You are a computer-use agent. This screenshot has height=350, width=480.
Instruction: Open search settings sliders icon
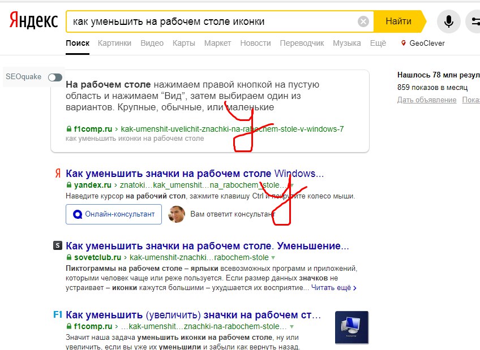point(474,21)
